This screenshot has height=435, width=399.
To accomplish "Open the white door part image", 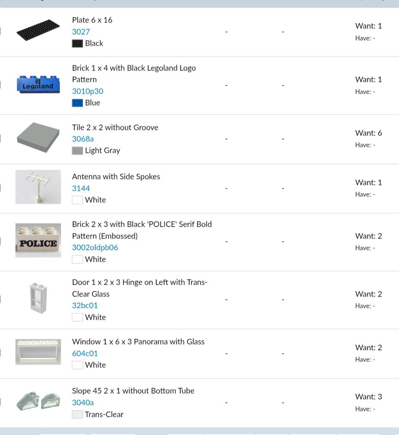I will pyautogui.click(x=38, y=298).
